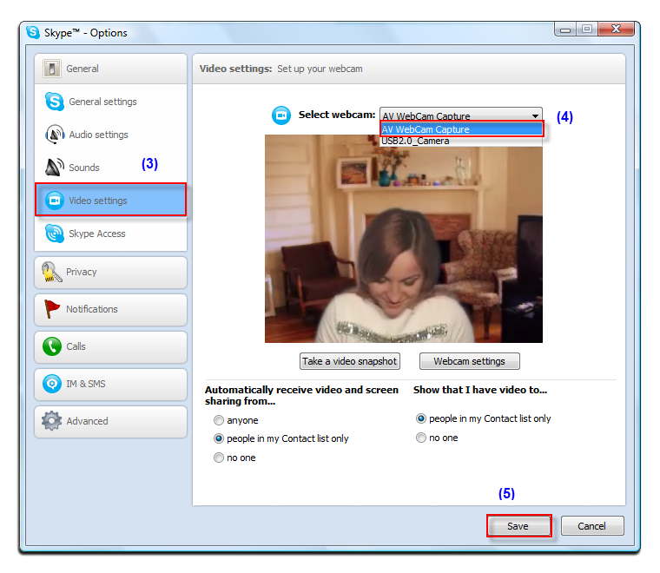Screen dimensions: 660x573
Task: Open Skype Access page
Action: [x=110, y=234]
